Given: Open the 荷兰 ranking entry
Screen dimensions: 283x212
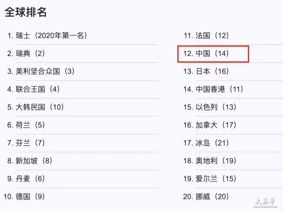Looking at the screenshot, I should (x=26, y=125).
